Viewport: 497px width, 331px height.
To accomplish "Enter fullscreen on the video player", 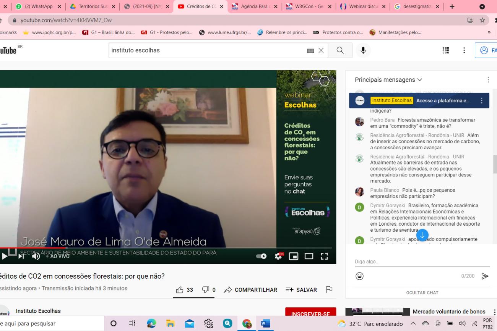I will click(324, 256).
